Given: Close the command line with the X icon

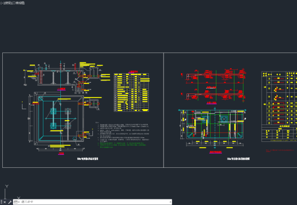Looking at the screenshot, I should [x=5, y=202].
